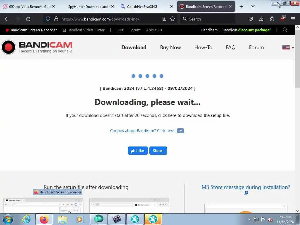
Task: Bookmark this page with the star icon
Action: (173, 19)
